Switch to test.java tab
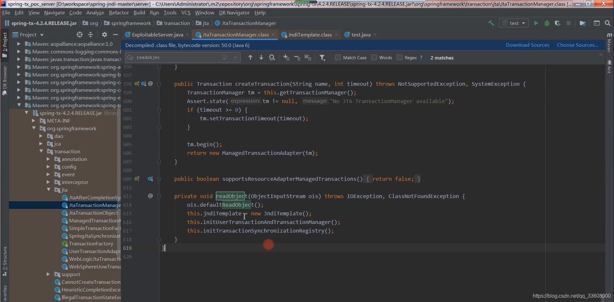614x302 pixels. pos(361,35)
